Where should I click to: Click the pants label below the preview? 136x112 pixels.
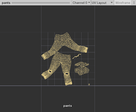tap(67, 106)
